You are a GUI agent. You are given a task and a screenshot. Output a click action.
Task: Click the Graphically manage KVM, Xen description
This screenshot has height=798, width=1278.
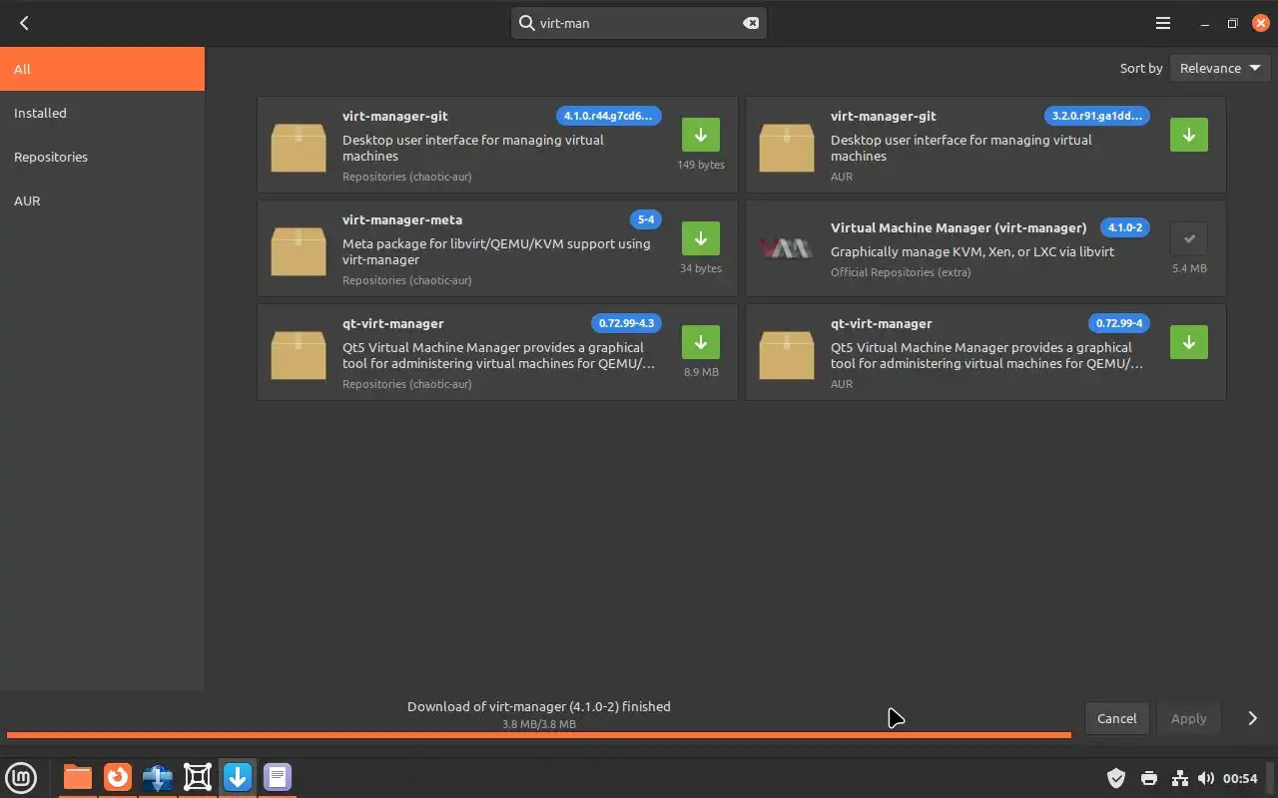point(972,251)
